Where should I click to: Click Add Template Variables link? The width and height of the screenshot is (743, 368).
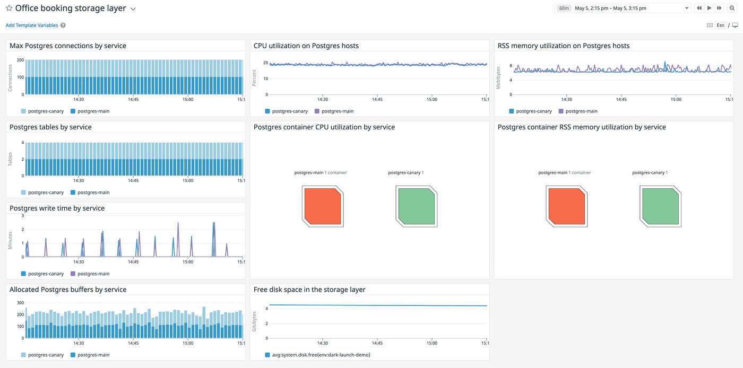(32, 25)
